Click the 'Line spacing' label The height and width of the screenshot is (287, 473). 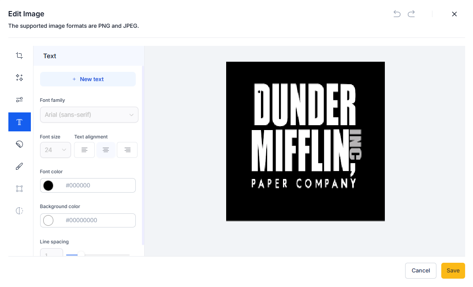(54, 242)
